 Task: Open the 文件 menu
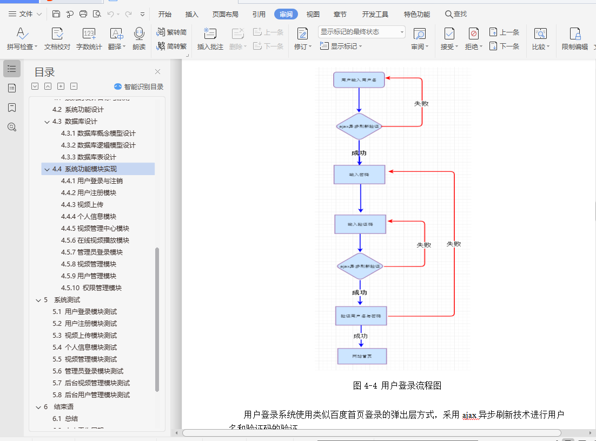[25, 14]
